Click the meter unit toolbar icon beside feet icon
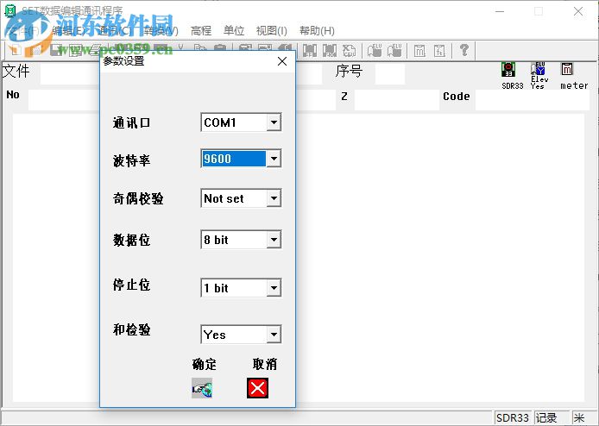599x426 pixels. [x=419, y=50]
